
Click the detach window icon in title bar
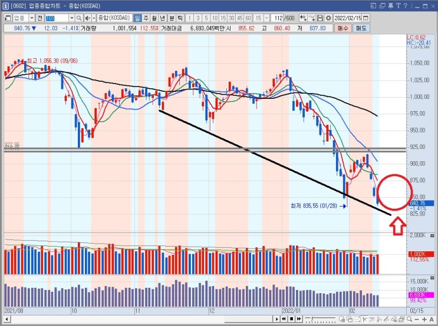[382, 5]
